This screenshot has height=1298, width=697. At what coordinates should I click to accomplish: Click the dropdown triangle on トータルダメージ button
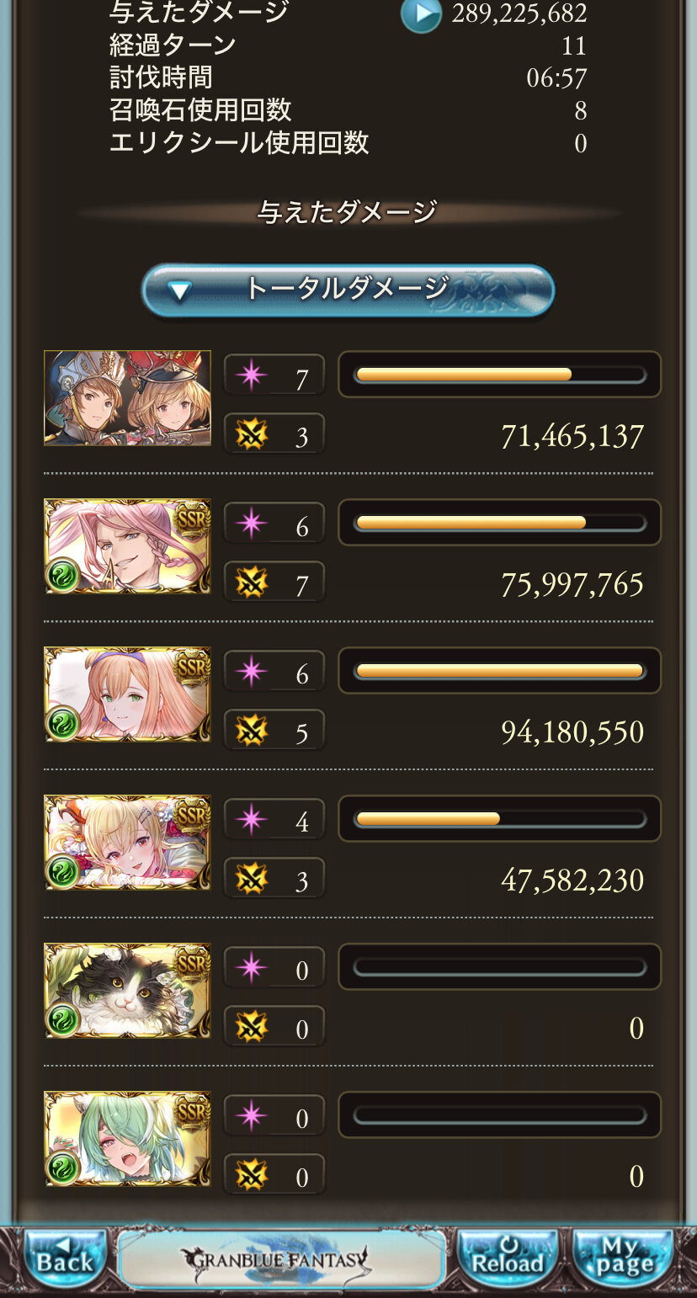click(x=179, y=291)
